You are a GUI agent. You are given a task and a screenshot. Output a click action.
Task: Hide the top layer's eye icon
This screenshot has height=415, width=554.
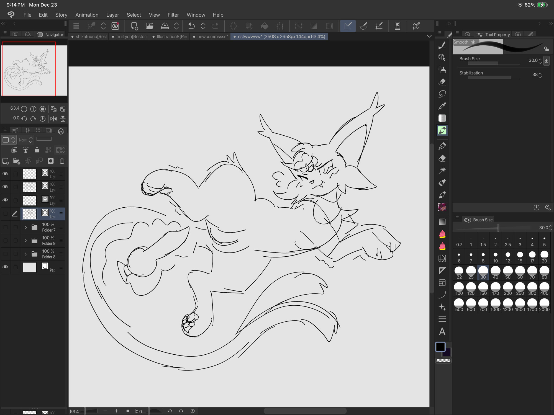click(5, 174)
